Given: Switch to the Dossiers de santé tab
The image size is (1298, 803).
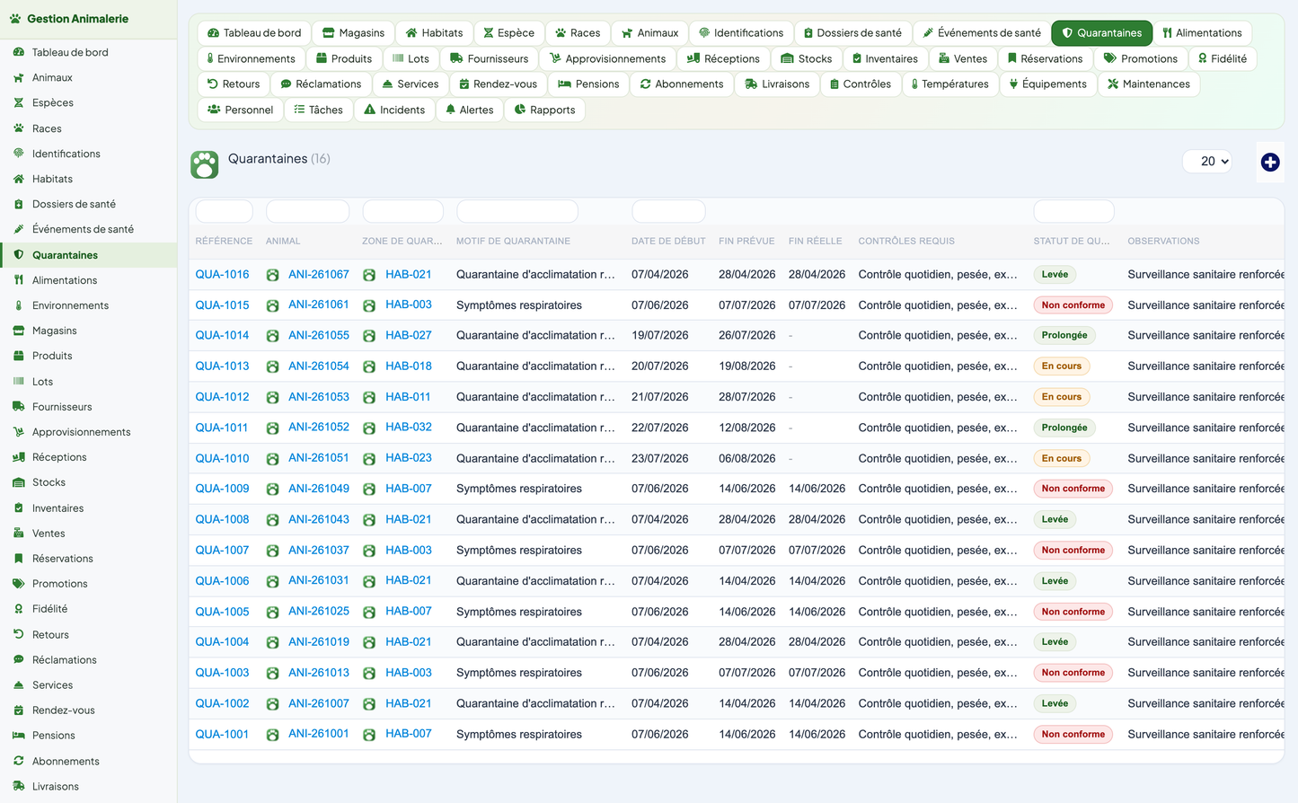Looking at the screenshot, I should [x=852, y=33].
